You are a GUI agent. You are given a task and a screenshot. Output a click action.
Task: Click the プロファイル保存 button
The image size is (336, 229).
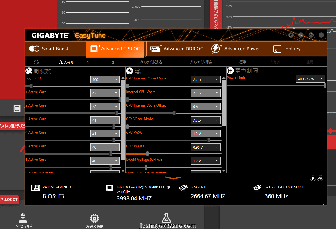[x=201, y=62]
